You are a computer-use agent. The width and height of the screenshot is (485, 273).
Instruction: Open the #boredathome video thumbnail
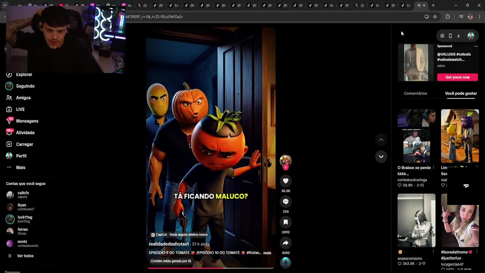tap(460, 220)
